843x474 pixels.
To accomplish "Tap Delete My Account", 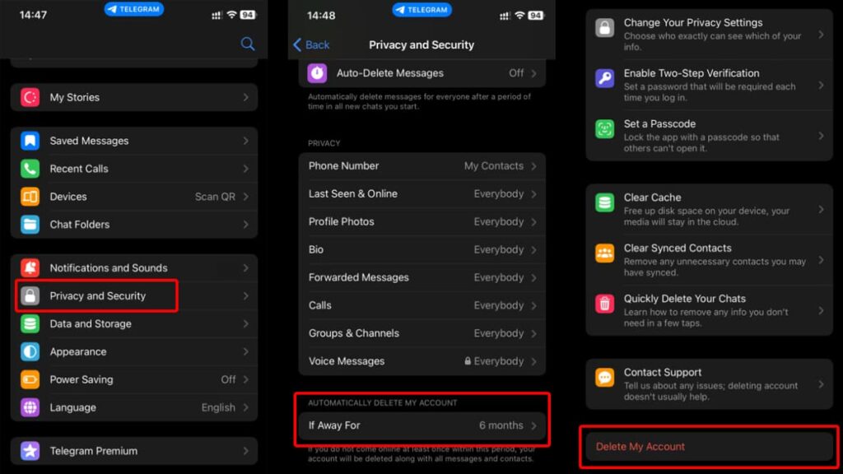I will coord(708,447).
